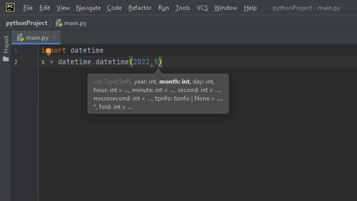Image resolution: width=357 pixels, height=201 pixels.
Task: Click line number 1 in gutter
Action: 16,51
